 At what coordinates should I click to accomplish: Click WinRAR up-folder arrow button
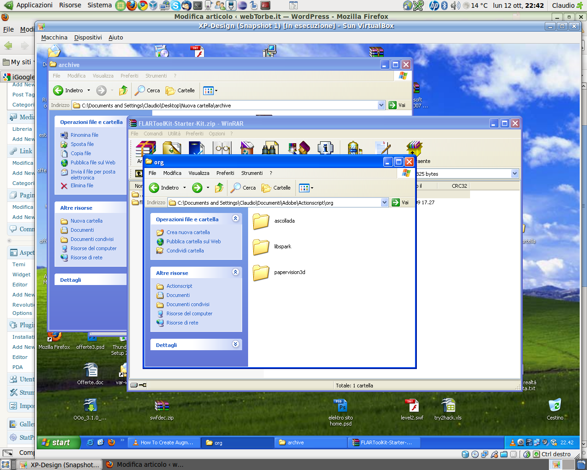point(138,173)
